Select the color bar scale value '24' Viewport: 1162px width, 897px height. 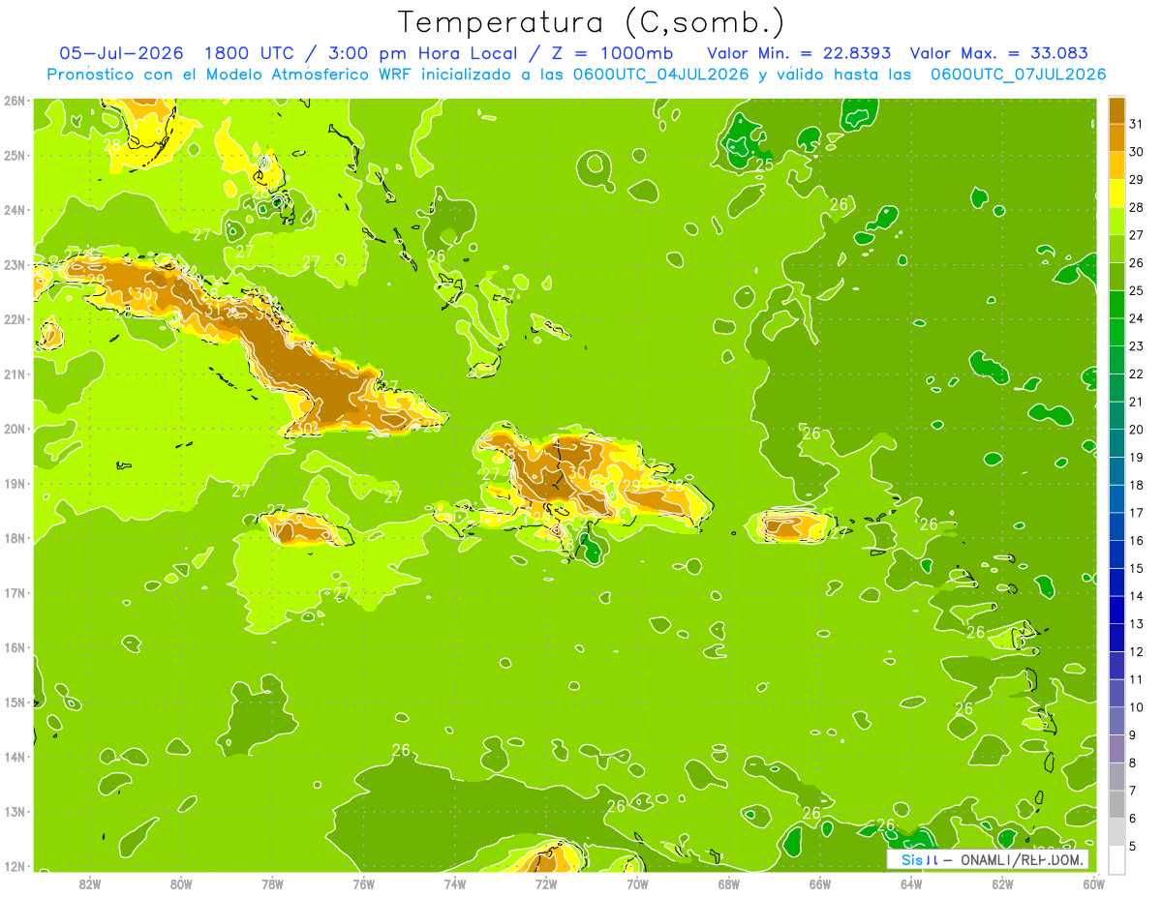[1136, 318]
